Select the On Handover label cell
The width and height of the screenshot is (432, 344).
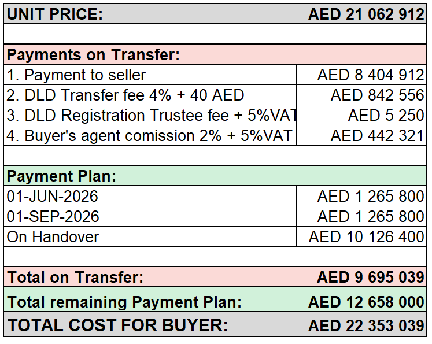pyautogui.click(x=150, y=236)
